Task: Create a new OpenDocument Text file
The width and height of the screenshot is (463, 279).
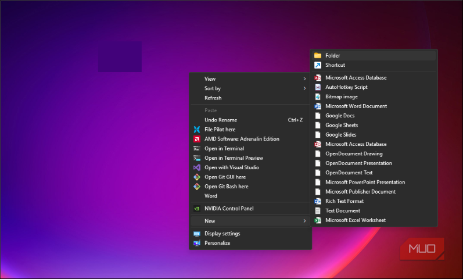Action: (374, 173)
